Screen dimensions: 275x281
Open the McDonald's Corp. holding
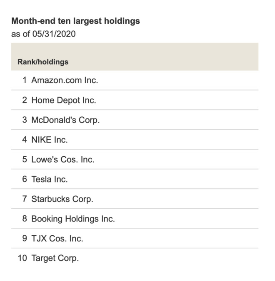click(x=65, y=120)
